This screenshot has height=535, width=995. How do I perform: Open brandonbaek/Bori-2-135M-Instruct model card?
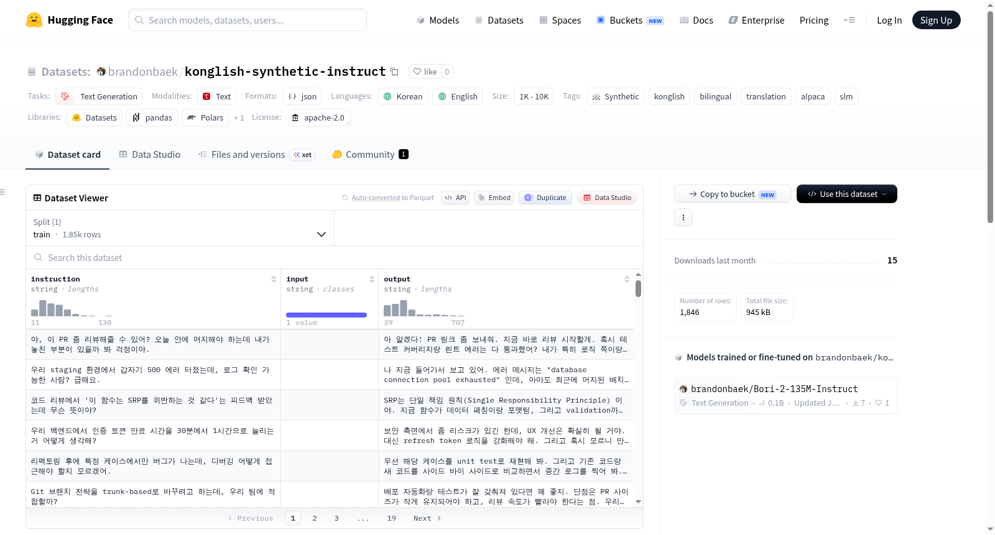(785, 396)
